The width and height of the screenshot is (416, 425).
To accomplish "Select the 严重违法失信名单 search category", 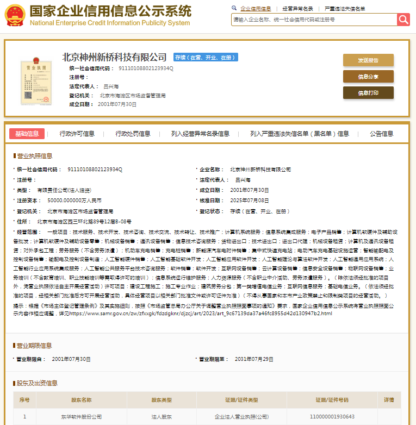I will pos(345,9).
